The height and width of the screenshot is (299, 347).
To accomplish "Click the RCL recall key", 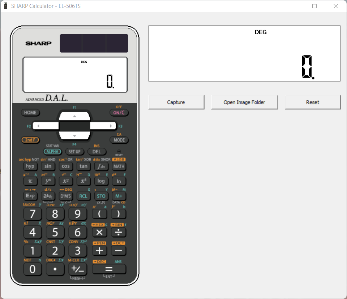I will 83,196.
